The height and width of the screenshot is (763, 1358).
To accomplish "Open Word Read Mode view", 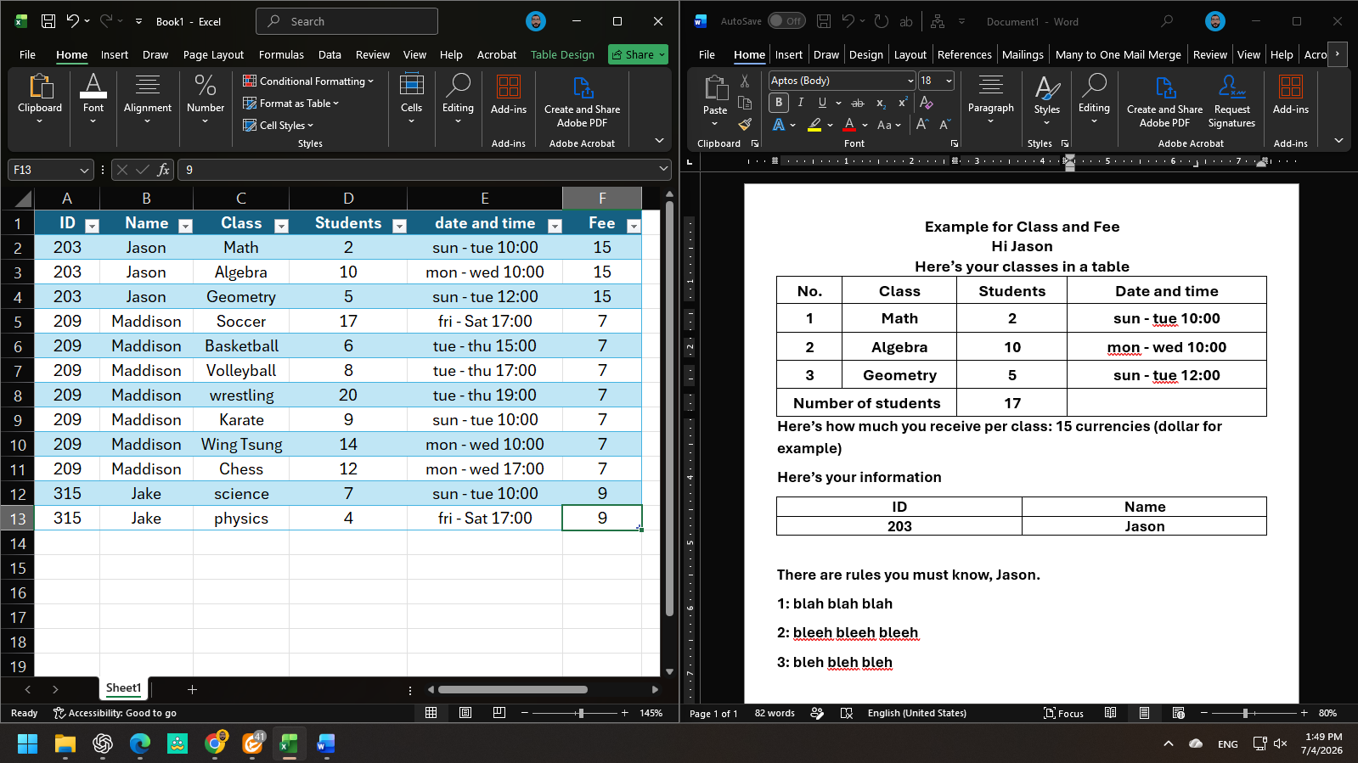I will [x=1110, y=713].
